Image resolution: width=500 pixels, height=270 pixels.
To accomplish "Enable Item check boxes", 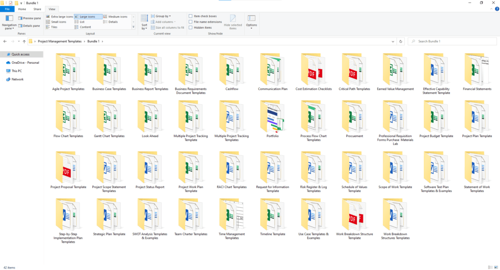I will [x=191, y=17].
